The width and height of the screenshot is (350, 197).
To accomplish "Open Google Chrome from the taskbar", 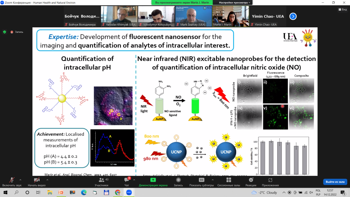I will click(118, 192).
